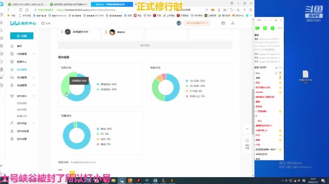Open the mail messages icon in header

point(223,23)
